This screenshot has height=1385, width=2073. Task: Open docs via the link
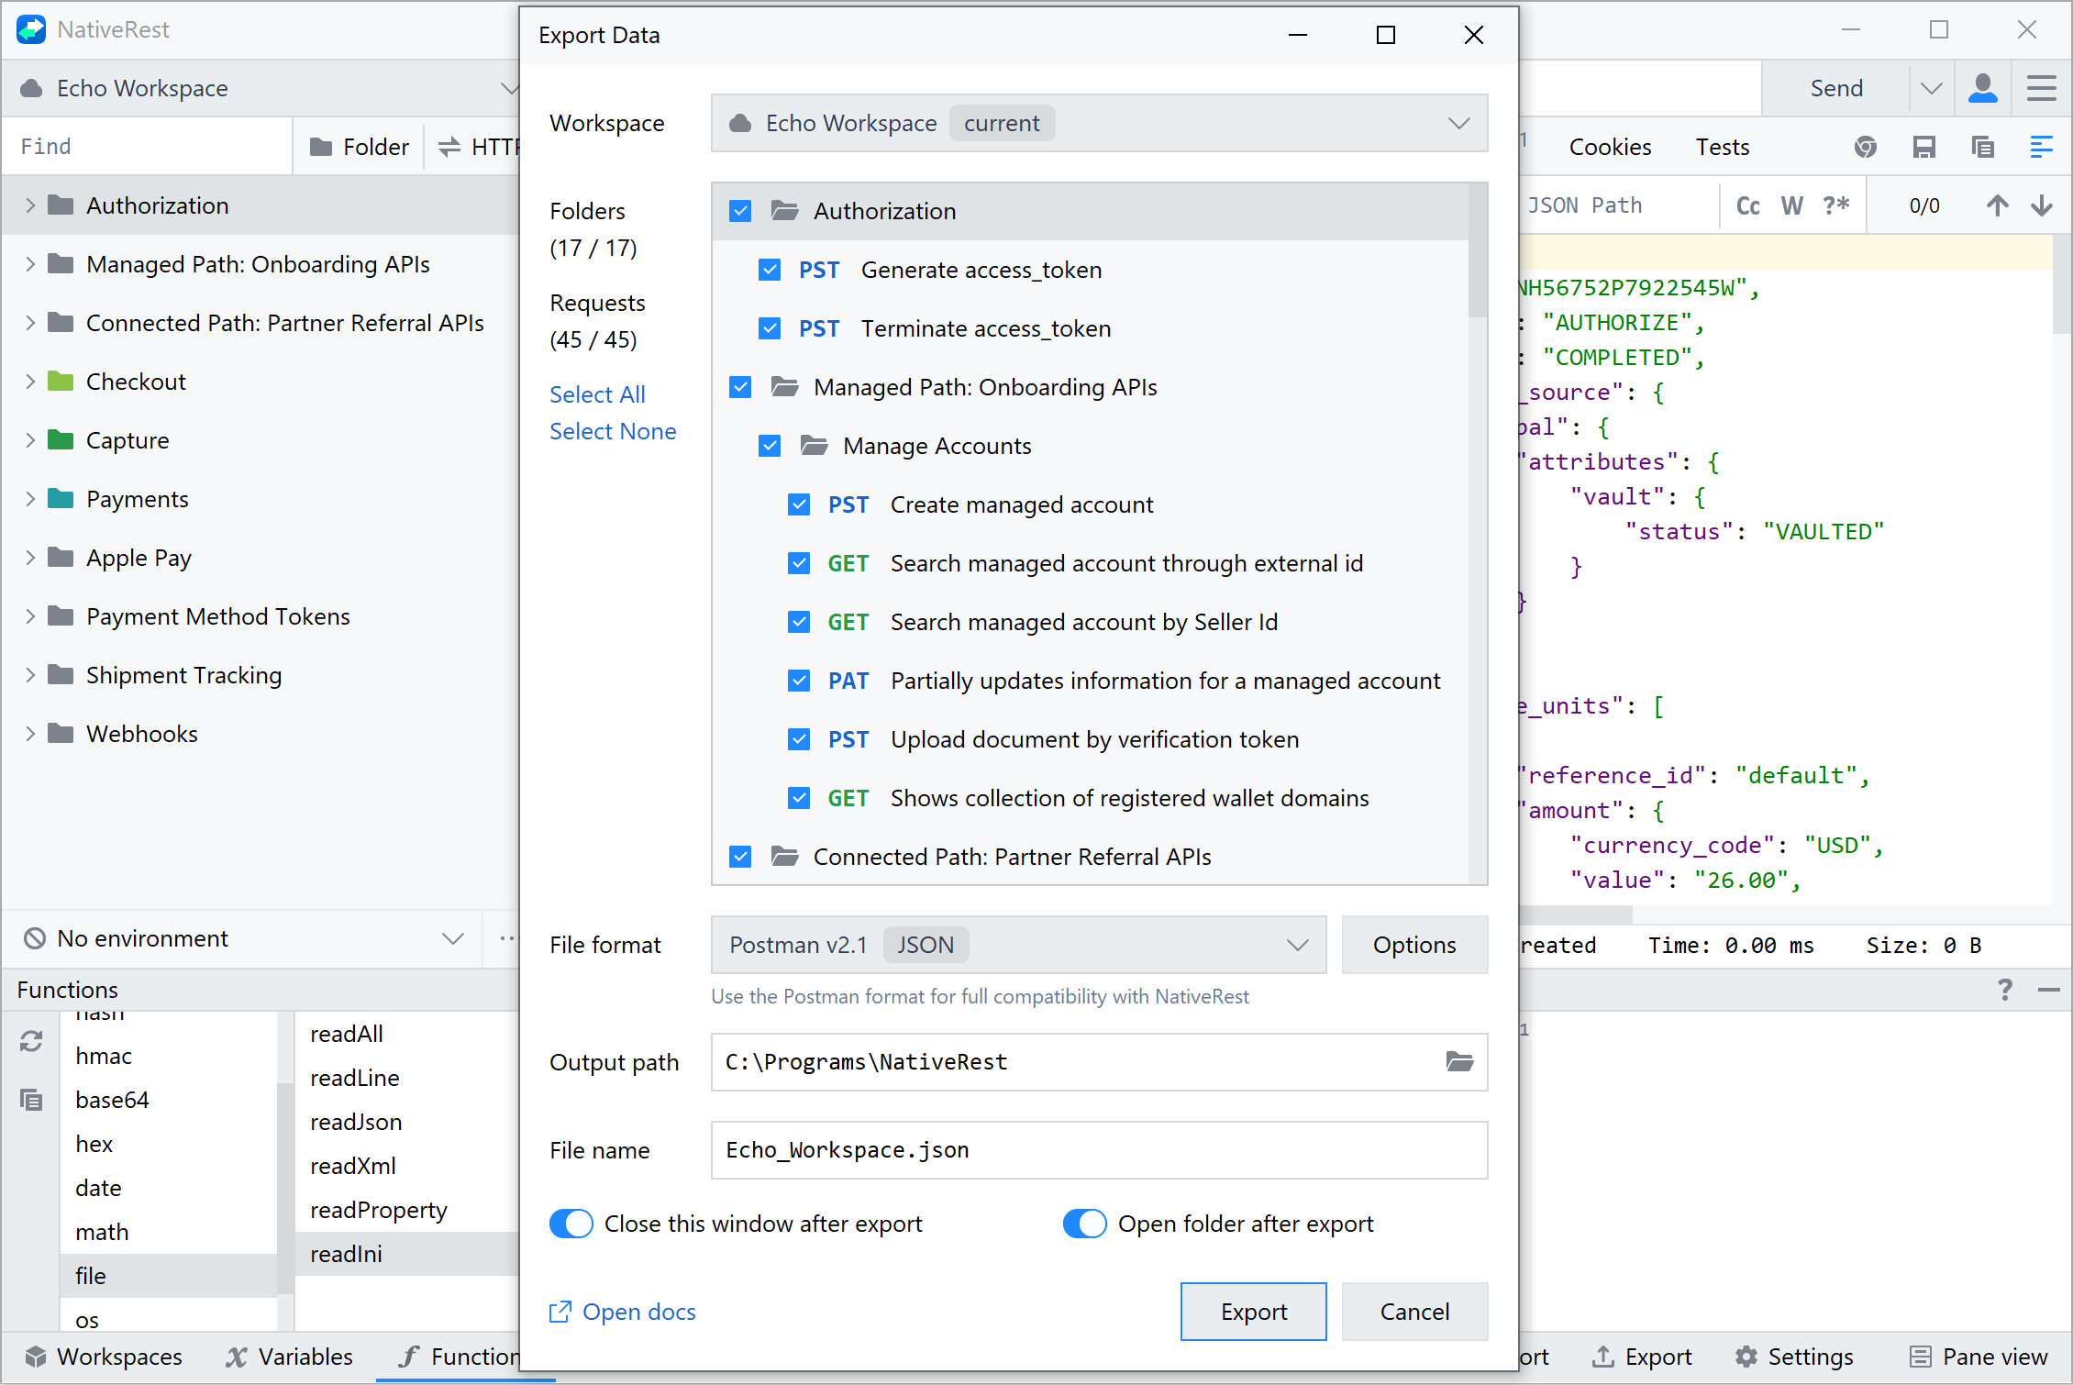pos(637,1312)
